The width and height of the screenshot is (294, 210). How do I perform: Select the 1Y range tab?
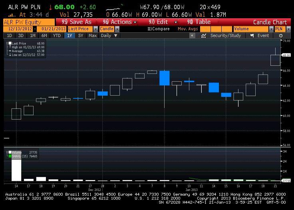(x=70, y=35)
